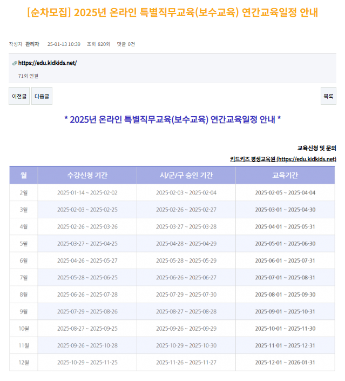The height and width of the screenshot is (381, 345).
Task: Click cell 2025-10-29 ~ 2025-10-30
Action: pos(186,345)
